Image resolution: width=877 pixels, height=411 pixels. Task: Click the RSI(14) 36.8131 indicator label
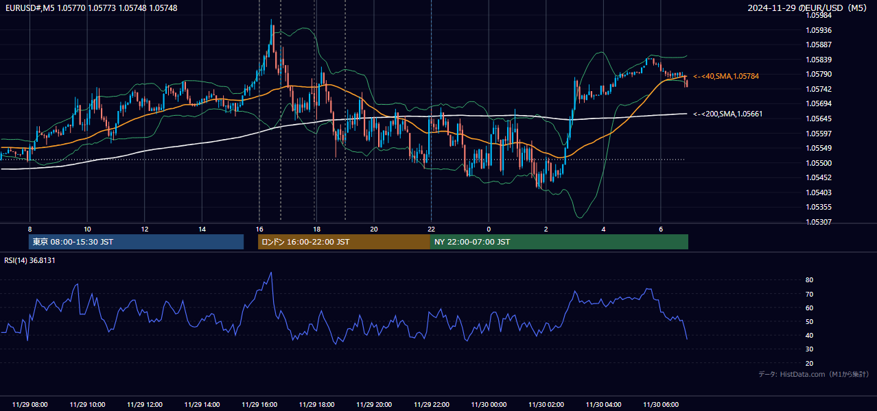30,260
